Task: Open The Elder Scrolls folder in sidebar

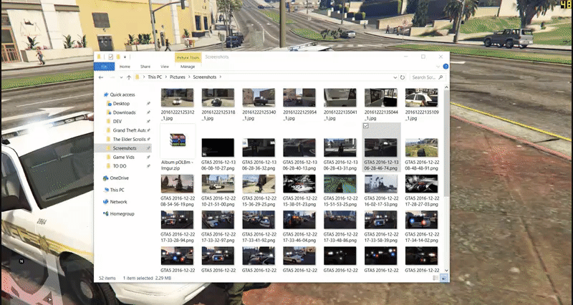Action: pos(126,139)
